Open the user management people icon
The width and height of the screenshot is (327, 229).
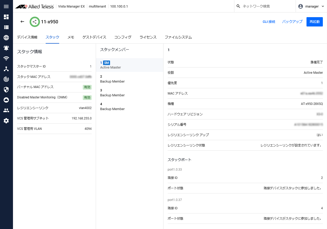click(x=6, y=110)
